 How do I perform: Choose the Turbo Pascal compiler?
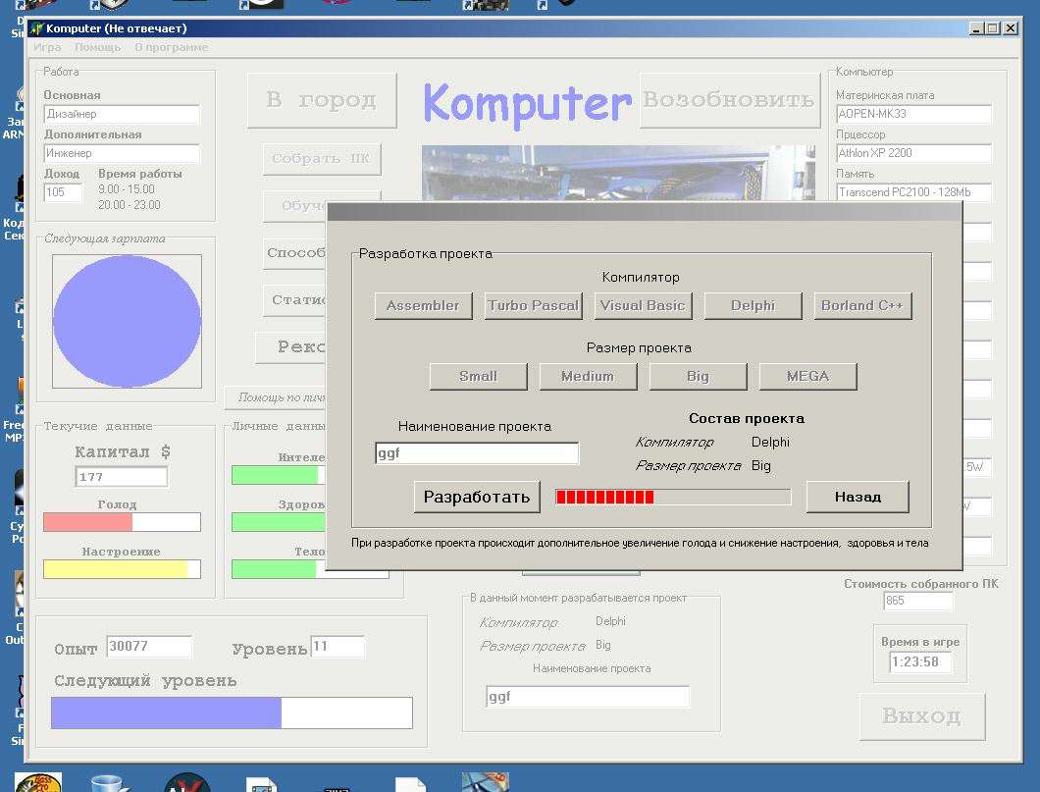pos(534,306)
